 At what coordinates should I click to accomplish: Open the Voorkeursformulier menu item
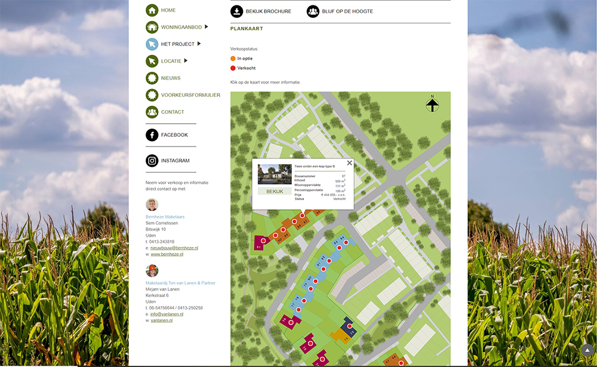[190, 95]
